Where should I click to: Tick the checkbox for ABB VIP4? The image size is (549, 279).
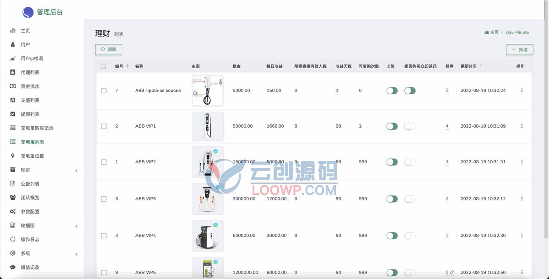pyautogui.click(x=104, y=236)
